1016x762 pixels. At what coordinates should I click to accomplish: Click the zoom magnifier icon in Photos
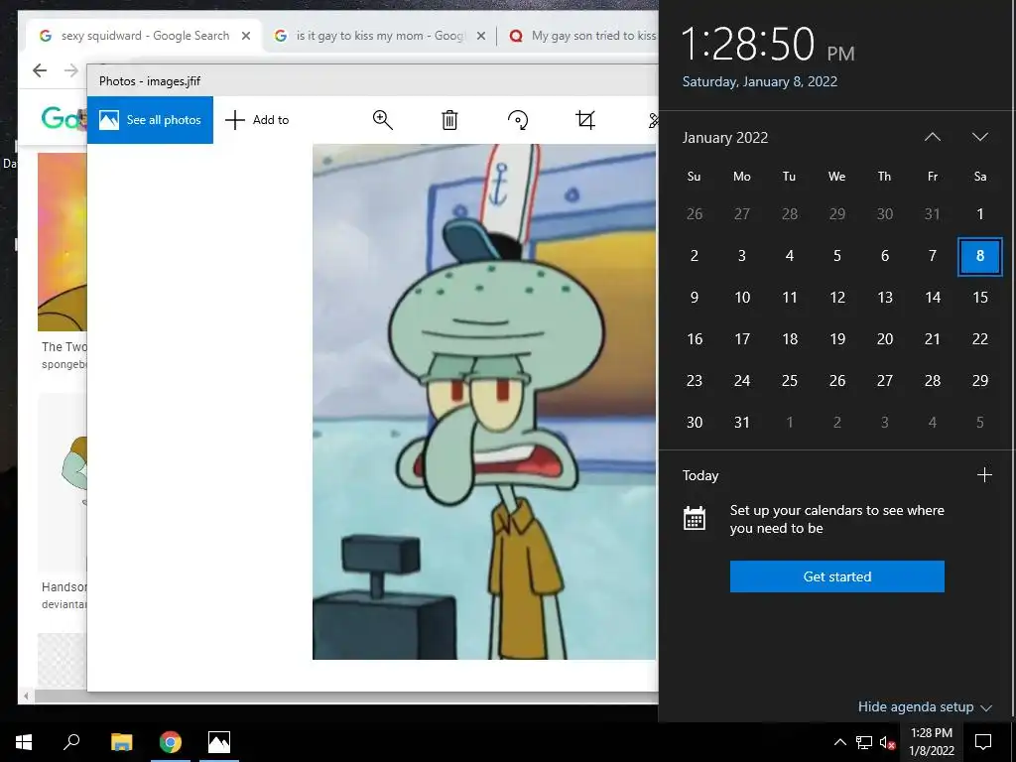pos(382,120)
